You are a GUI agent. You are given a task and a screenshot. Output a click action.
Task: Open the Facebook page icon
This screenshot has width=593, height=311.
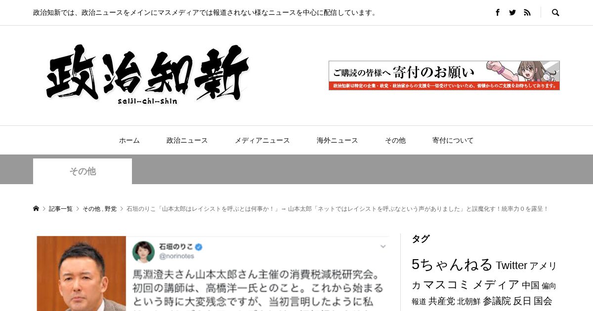[x=498, y=12]
